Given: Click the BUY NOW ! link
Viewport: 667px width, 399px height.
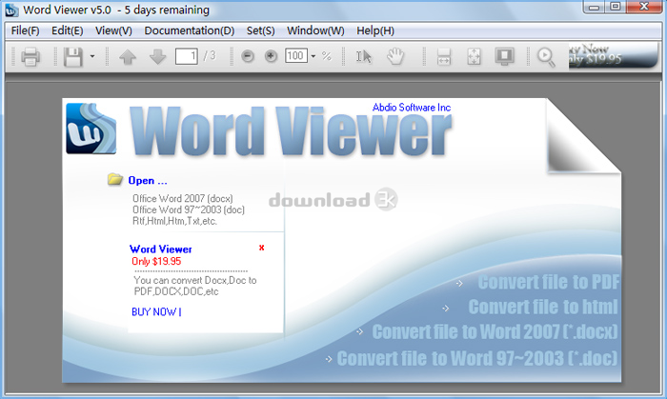Looking at the screenshot, I should tap(156, 312).
